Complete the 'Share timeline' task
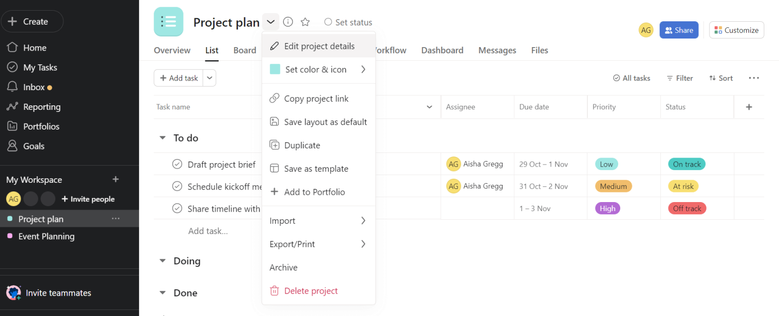The height and width of the screenshot is (316, 779). pyautogui.click(x=177, y=208)
